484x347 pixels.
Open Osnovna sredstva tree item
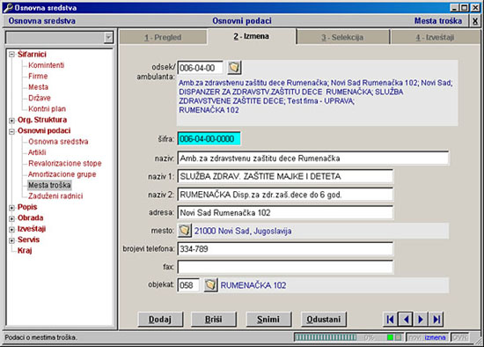[x=58, y=142]
